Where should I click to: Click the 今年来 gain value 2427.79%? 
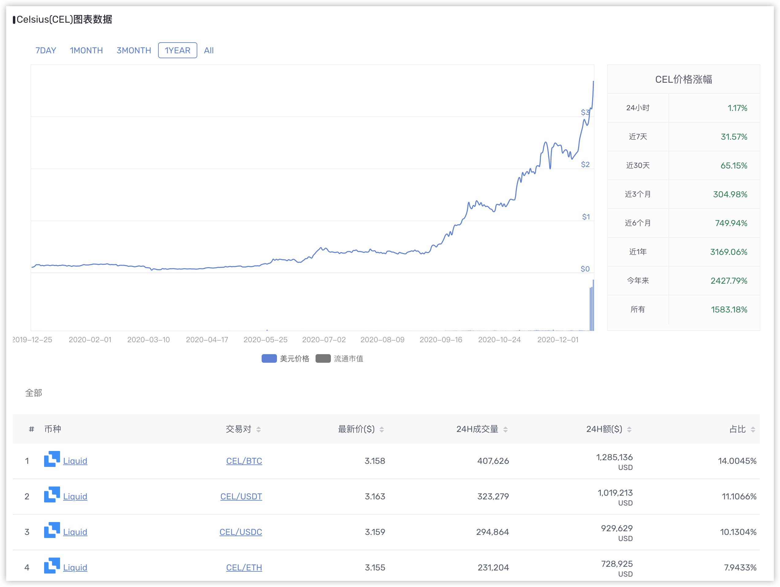(729, 281)
